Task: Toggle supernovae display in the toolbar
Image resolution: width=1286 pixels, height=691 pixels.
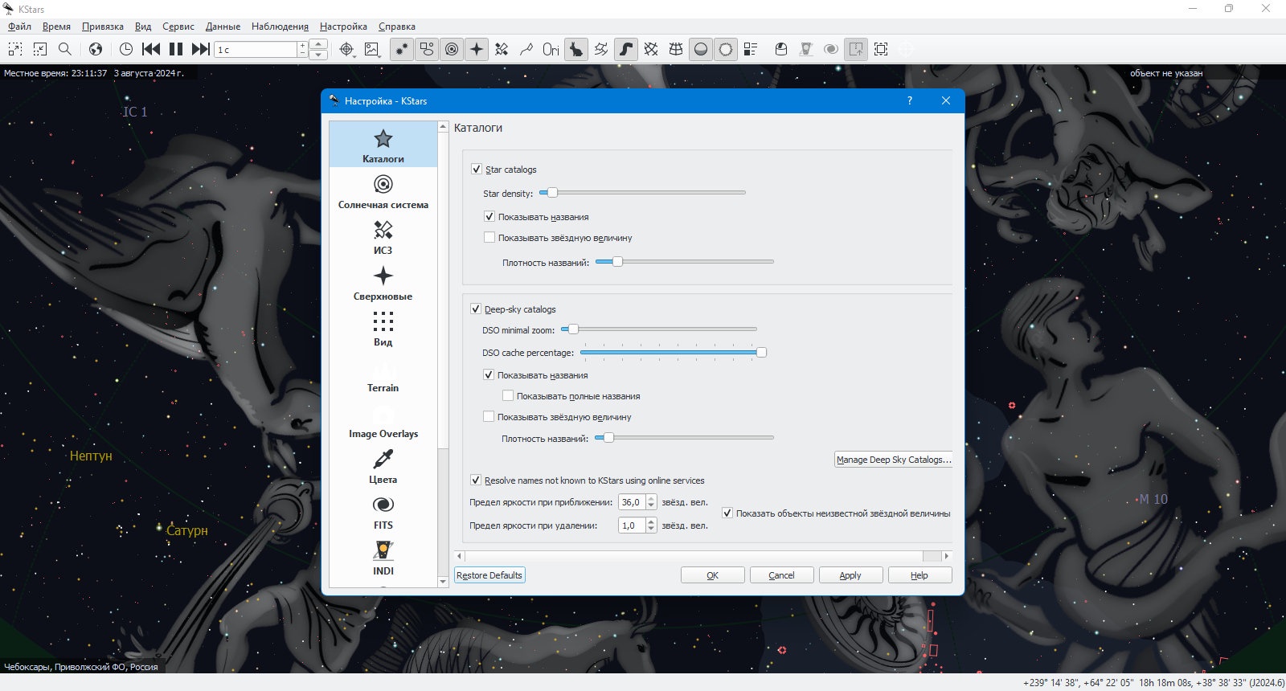Action: click(477, 49)
